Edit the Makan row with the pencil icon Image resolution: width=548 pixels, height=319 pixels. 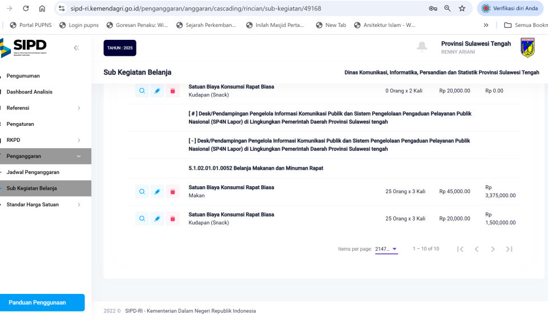point(158,192)
